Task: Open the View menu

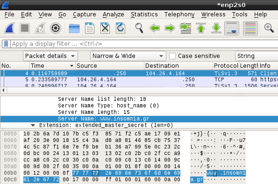Action: [x=45, y=14]
